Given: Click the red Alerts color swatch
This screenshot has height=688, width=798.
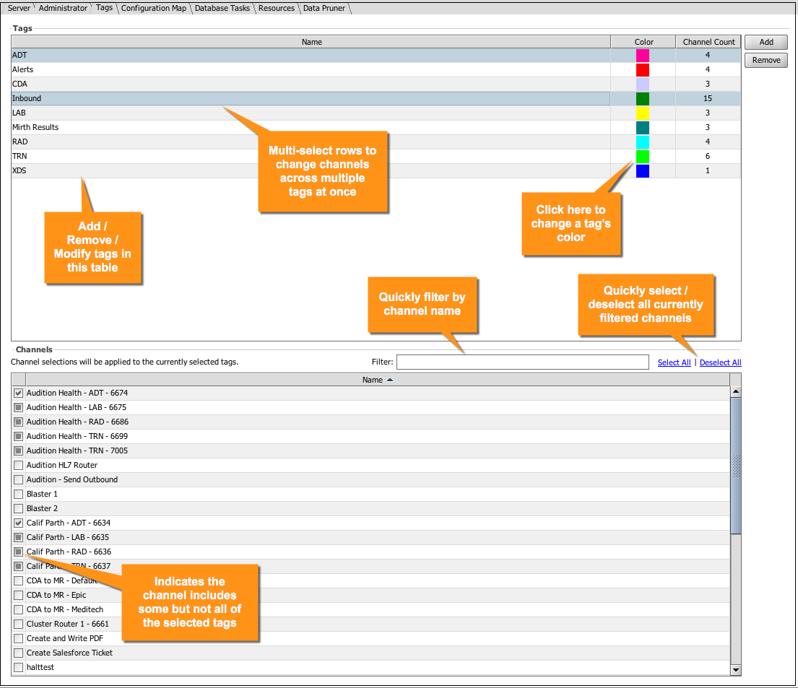Looking at the screenshot, I should click(x=642, y=70).
